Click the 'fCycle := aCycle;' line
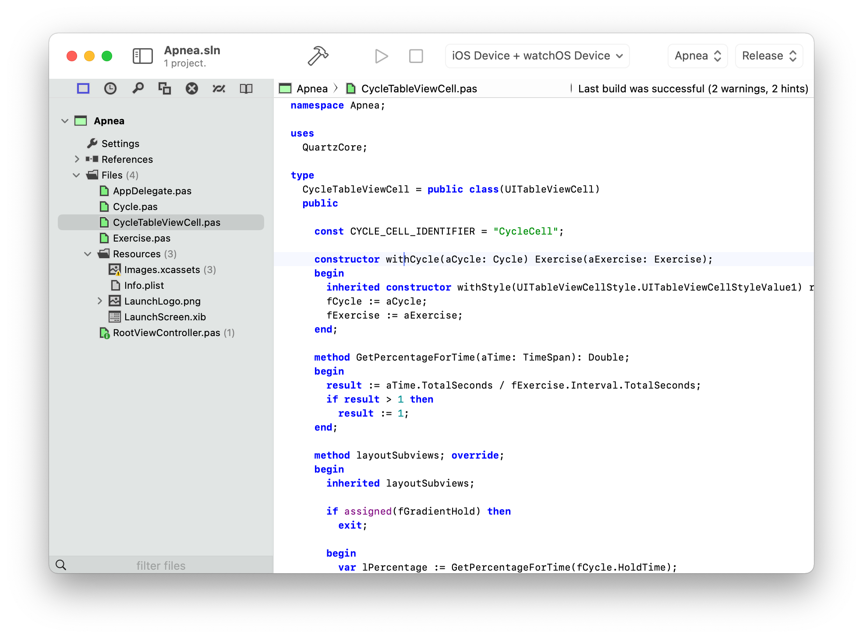Viewport: 863px width, 638px height. coord(376,301)
